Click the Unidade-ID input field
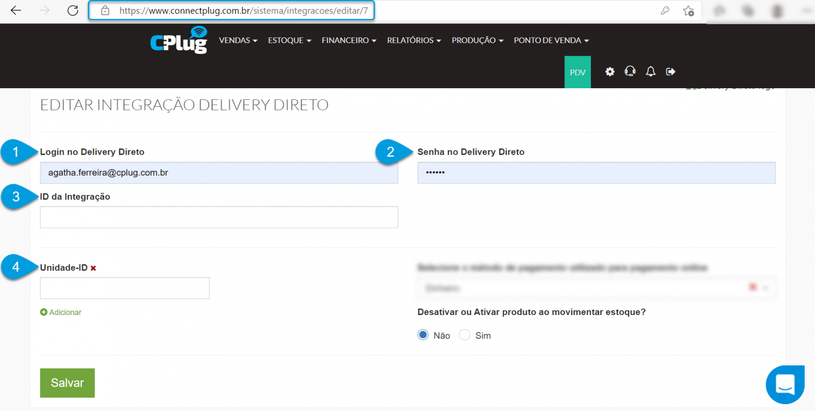This screenshot has width=815, height=411. (125, 288)
